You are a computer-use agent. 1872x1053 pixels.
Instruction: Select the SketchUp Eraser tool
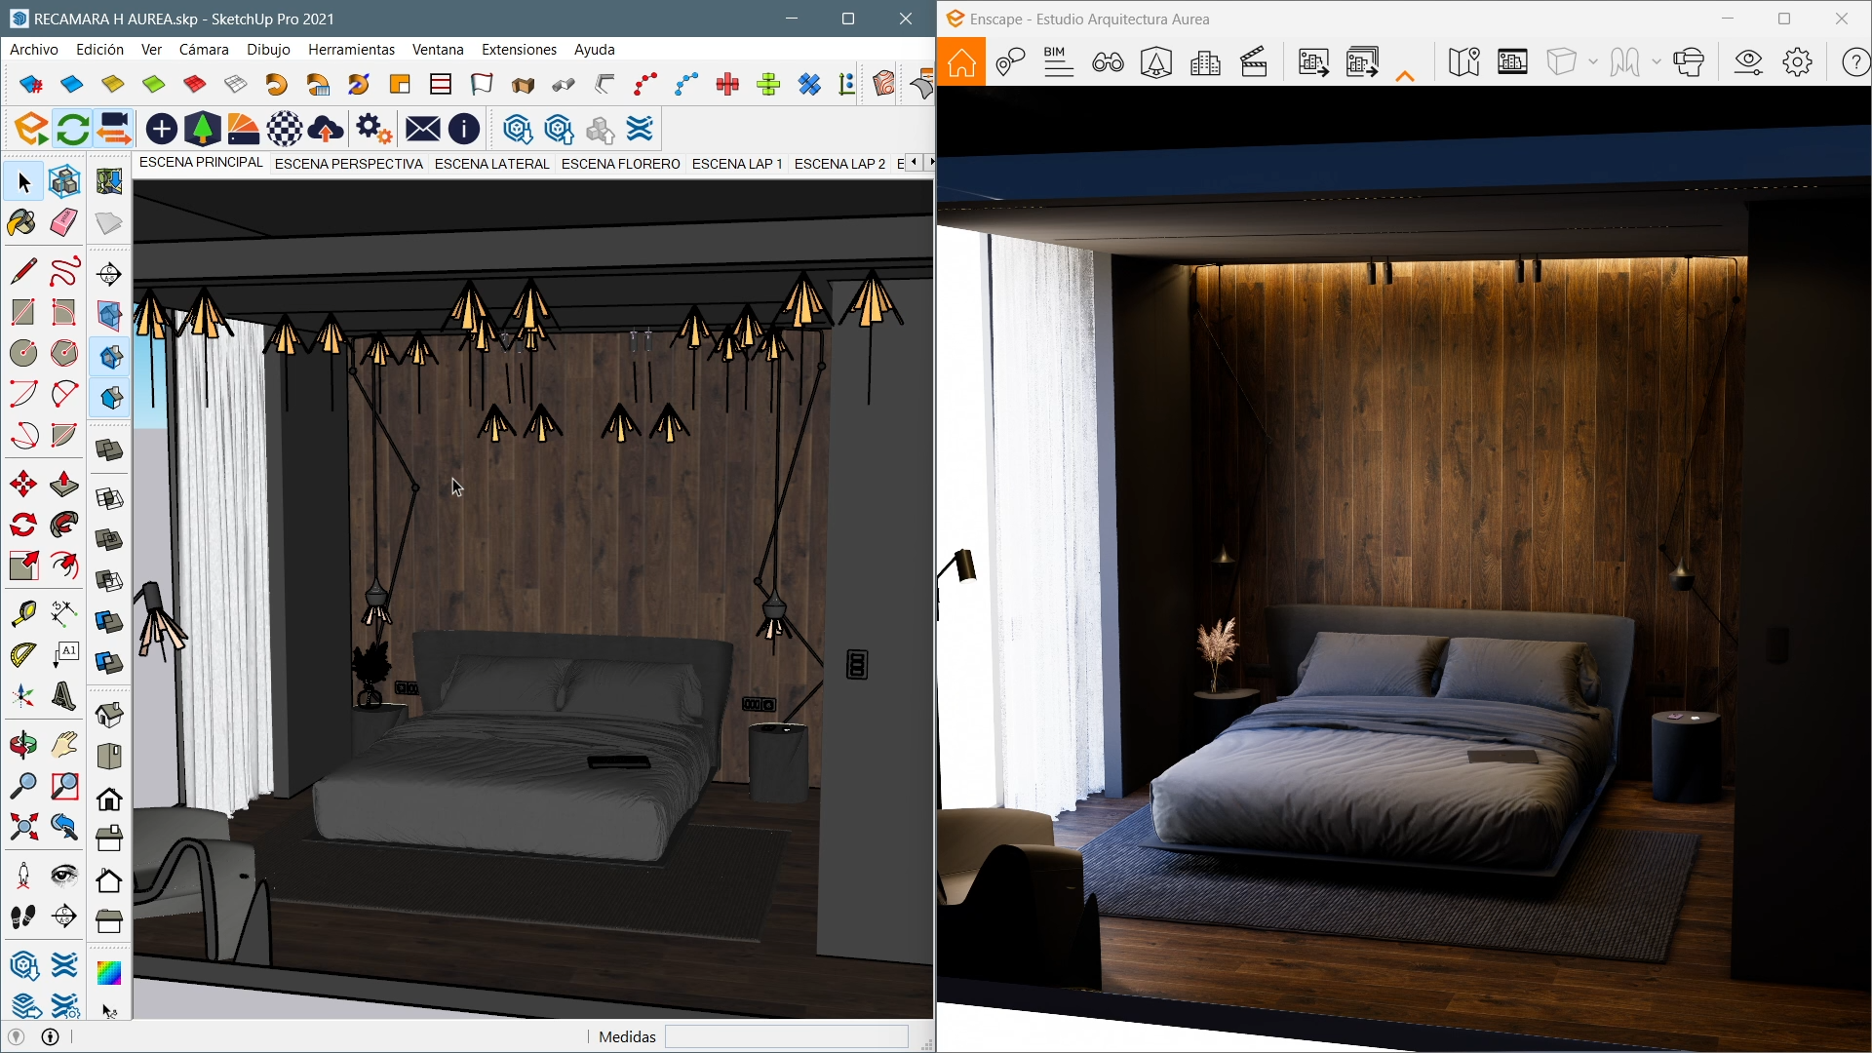tap(64, 222)
